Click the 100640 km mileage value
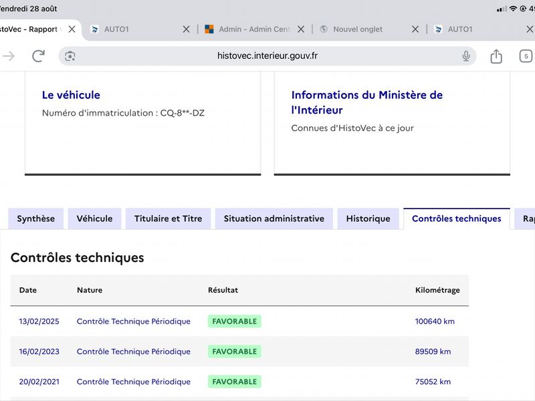The image size is (535, 401). click(x=435, y=321)
